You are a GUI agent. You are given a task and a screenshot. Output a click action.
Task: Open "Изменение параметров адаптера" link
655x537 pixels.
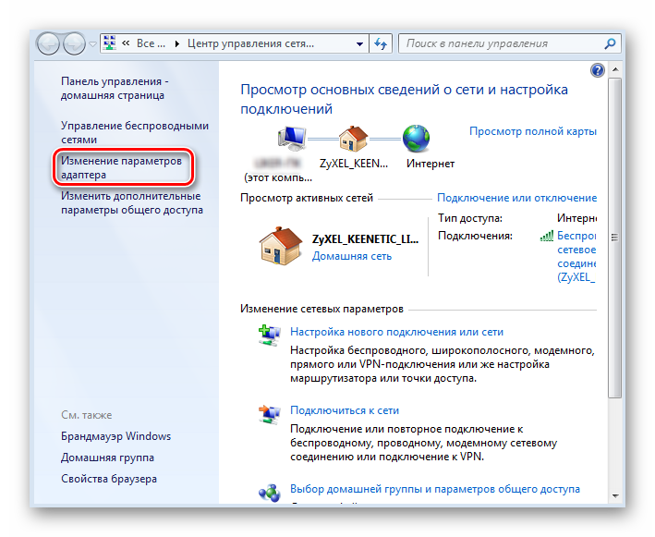click(121, 167)
